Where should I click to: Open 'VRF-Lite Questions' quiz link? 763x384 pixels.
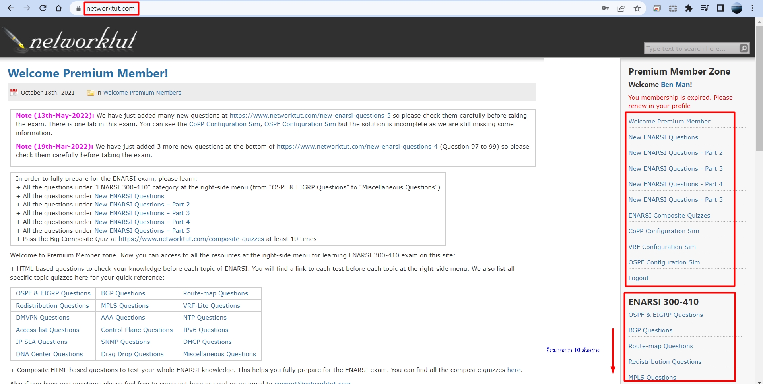pyautogui.click(x=212, y=306)
